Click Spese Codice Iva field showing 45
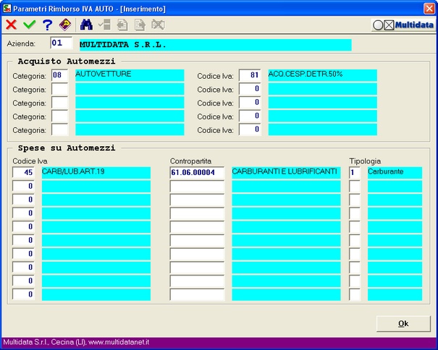 point(23,173)
